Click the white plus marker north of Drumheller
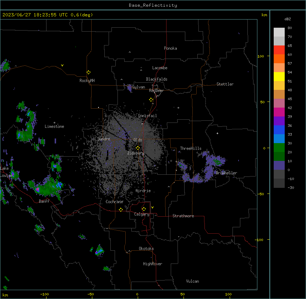The width and height of the screenshot is (306, 299). click(x=217, y=133)
